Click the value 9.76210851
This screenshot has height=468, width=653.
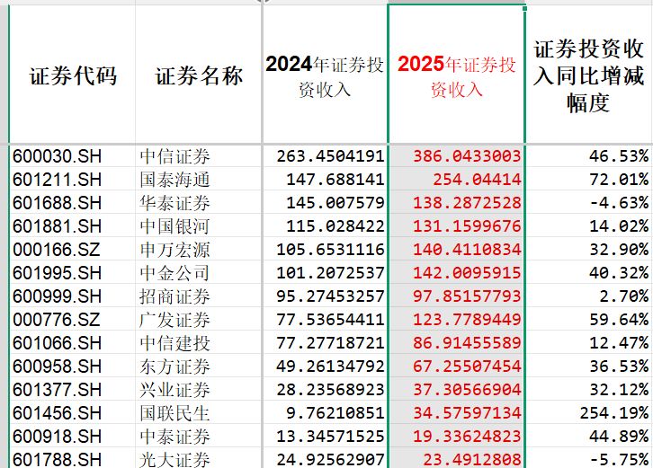pos(335,412)
